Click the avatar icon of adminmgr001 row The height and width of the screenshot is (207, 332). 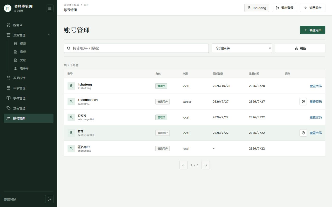71,117
